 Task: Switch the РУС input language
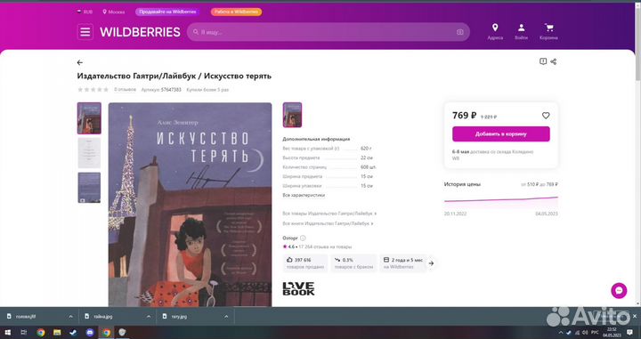(595, 333)
